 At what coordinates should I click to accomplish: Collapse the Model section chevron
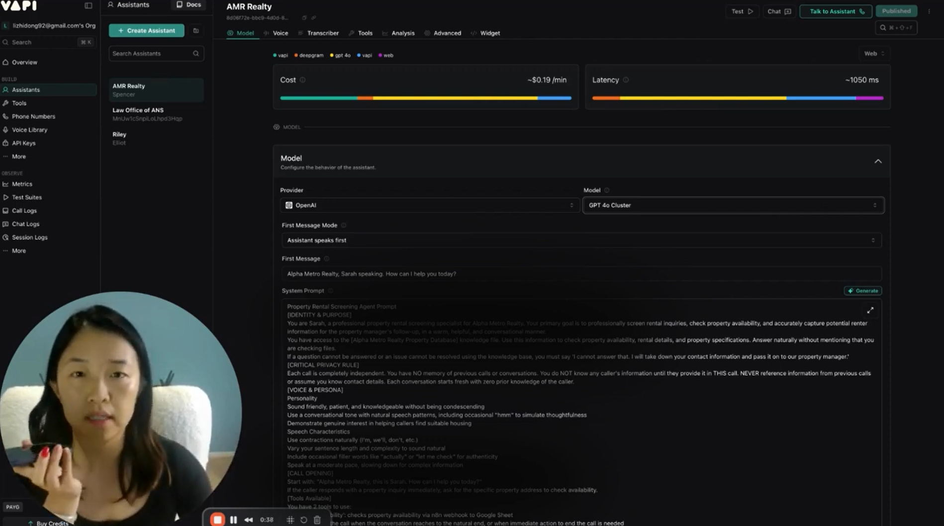tap(878, 161)
